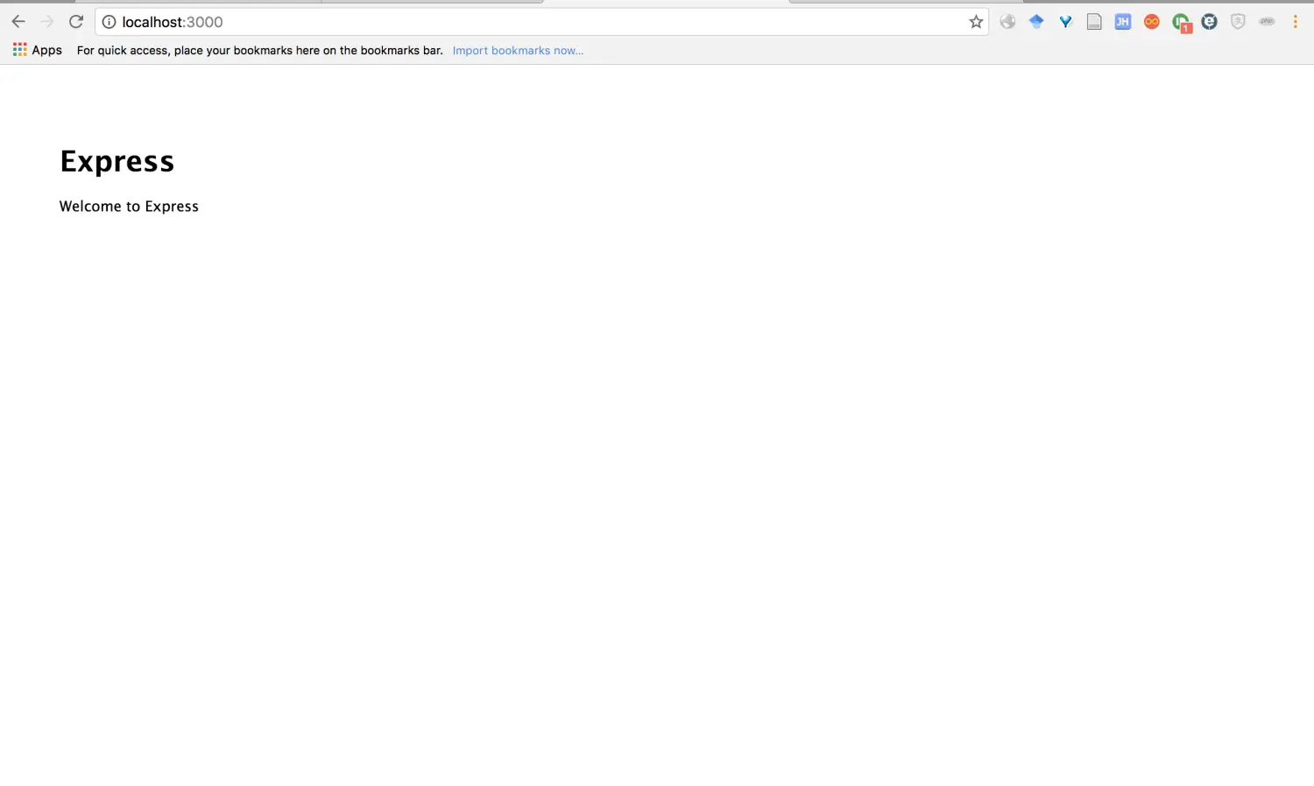Image resolution: width=1314 pixels, height=786 pixels.
Task: Click the Express page heading
Action: [117, 162]
